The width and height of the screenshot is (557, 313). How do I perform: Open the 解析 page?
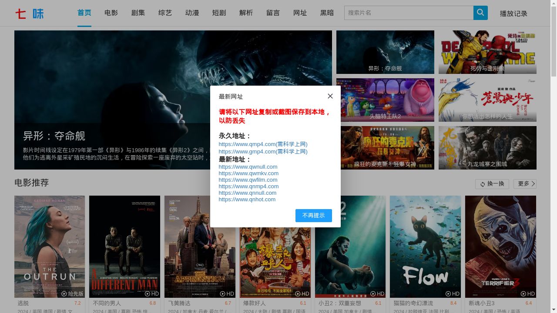pyautogui.click(x=246, y=13)
